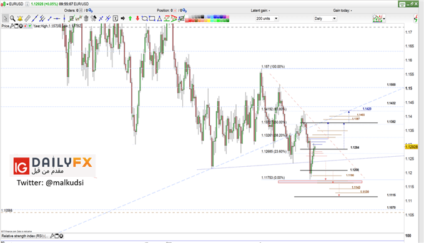Screen dimensions: 424x243
Task: Click the green monitor icon at top right
Action: 402,4
